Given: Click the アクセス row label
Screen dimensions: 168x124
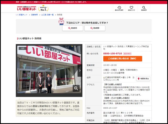Looking at the screenshot, I should coord(91,85).
